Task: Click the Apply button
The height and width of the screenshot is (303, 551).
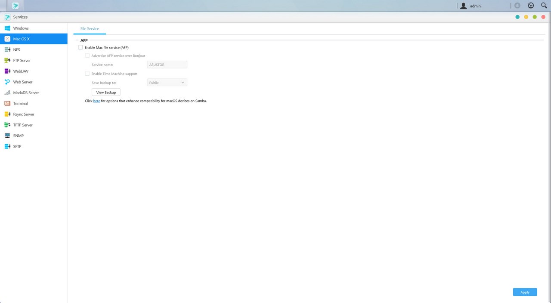Action: (525, 292)
